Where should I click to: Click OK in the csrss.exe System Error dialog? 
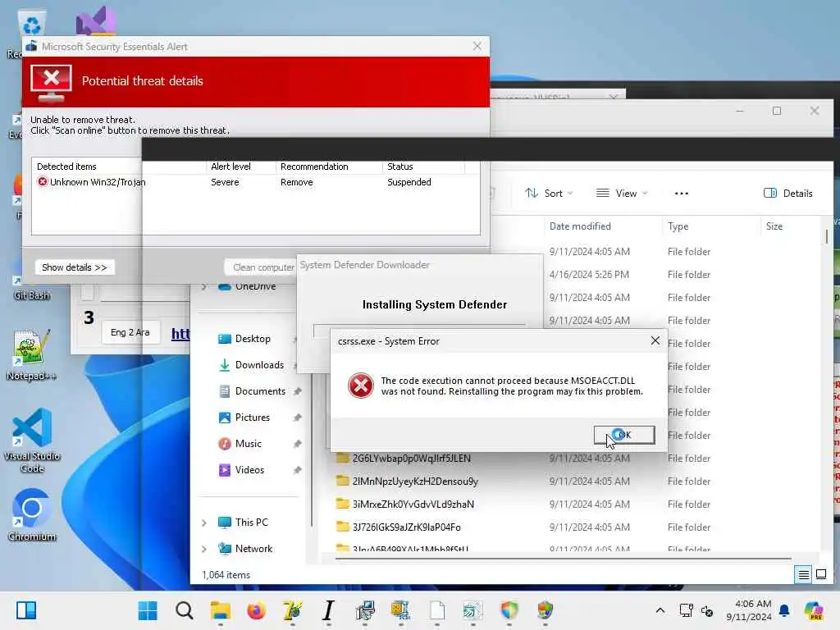tap(624, 435)
